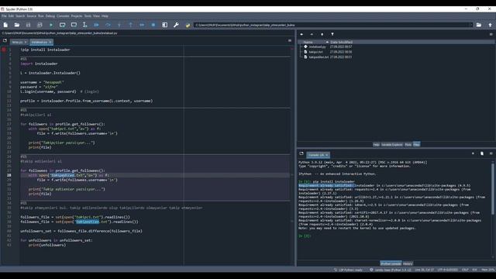Open the View menu

(x=96, y=15)
